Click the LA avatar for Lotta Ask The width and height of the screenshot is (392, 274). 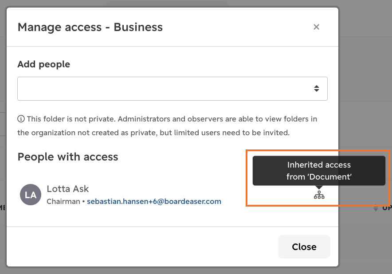31,195
